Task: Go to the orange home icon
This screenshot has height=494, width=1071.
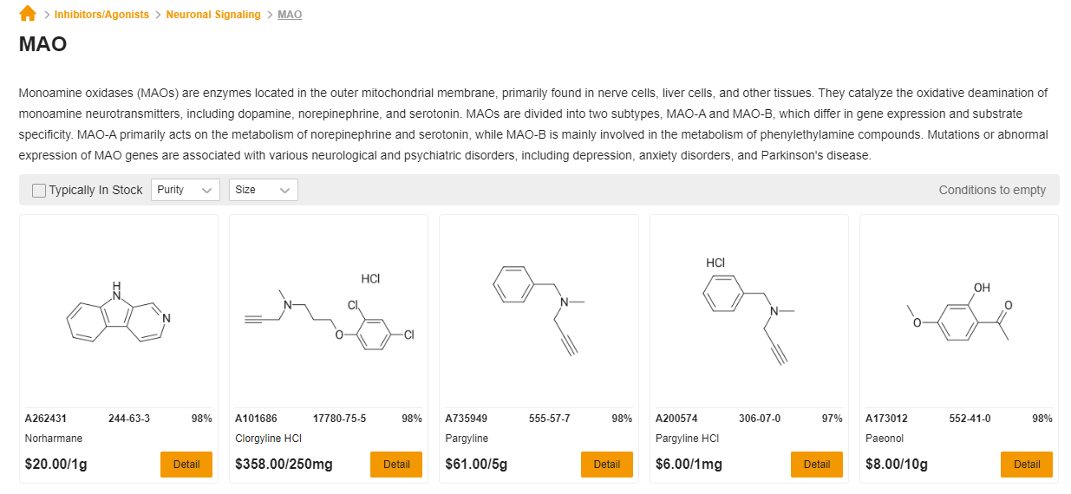Action: coord(28,14)
